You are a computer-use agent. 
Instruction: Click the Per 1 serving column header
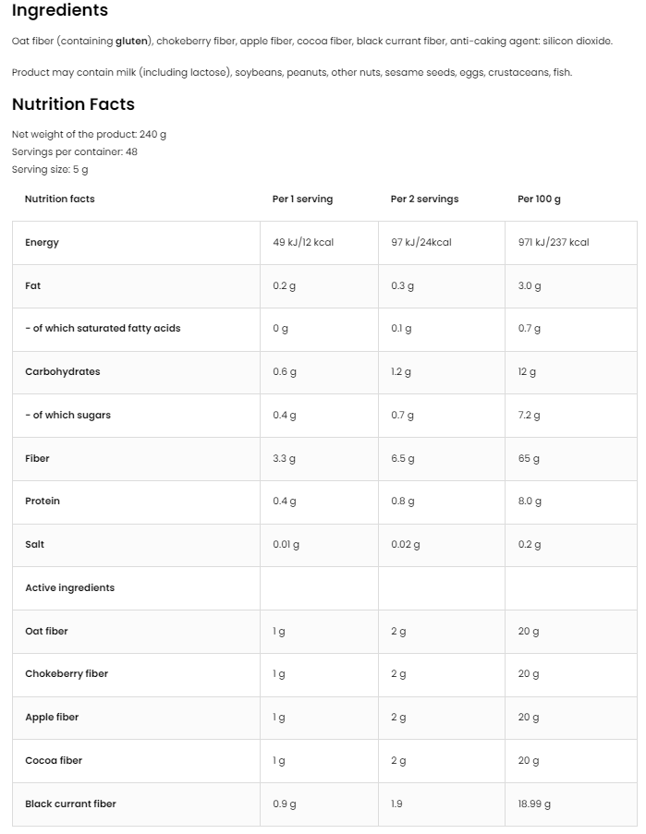point(302,199)
